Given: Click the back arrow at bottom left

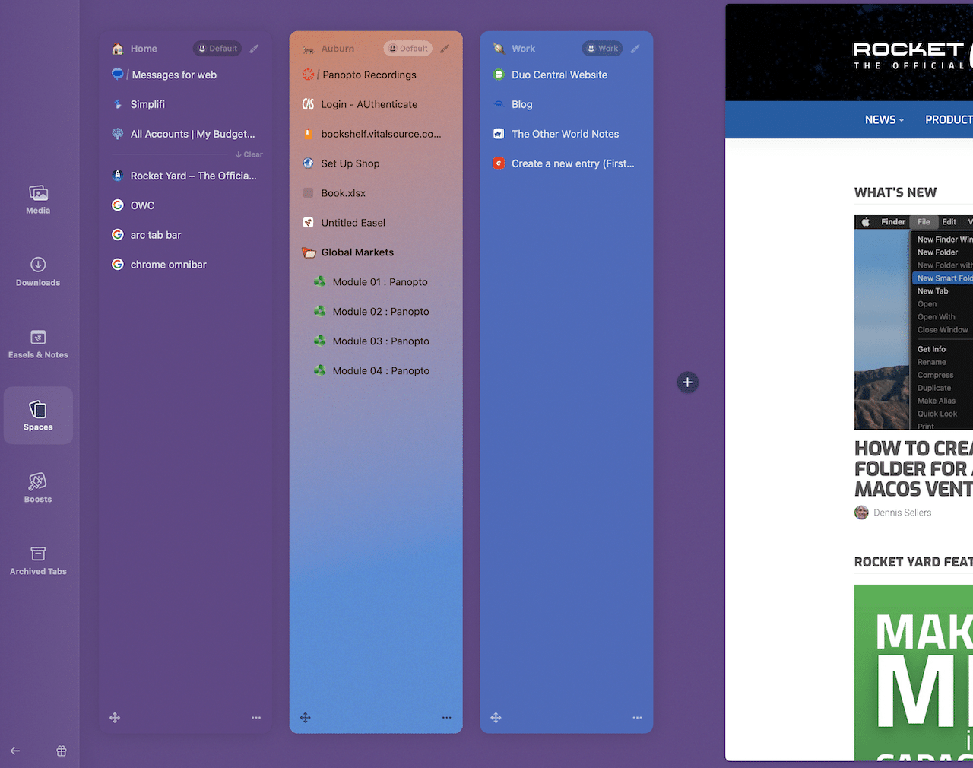Looking at the screenshot, I should coord(15,751).
